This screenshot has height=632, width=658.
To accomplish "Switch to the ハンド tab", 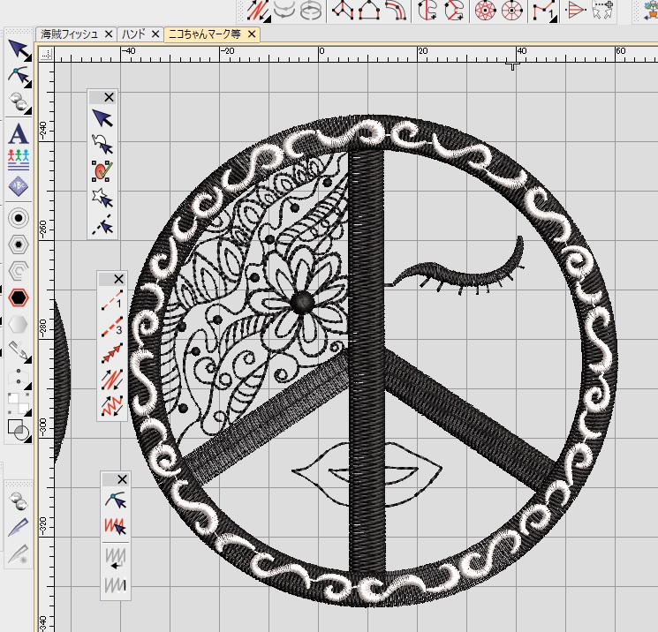I will [x=133, y=34].
